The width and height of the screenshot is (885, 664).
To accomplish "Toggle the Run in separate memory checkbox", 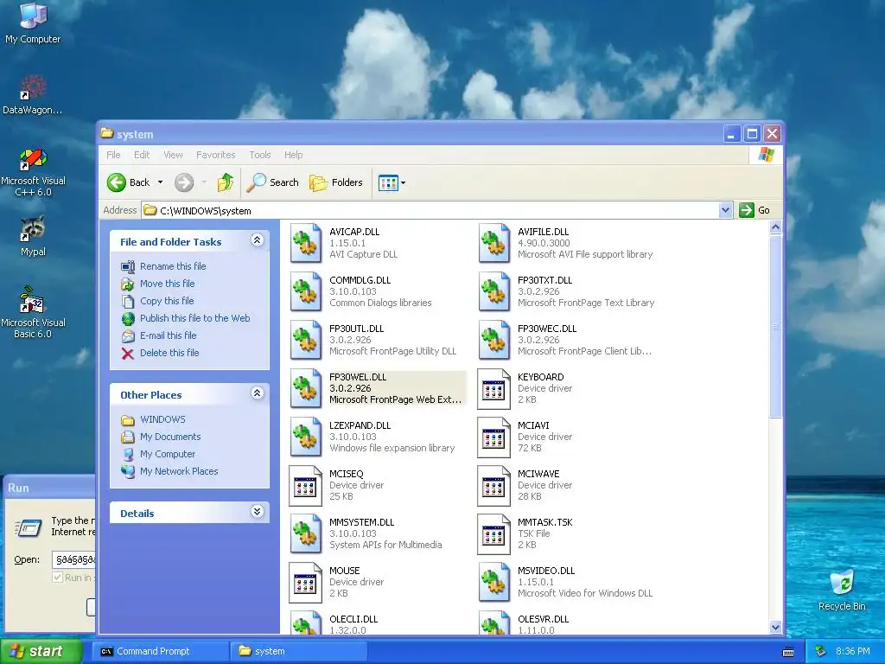I will tap(57, 577).
